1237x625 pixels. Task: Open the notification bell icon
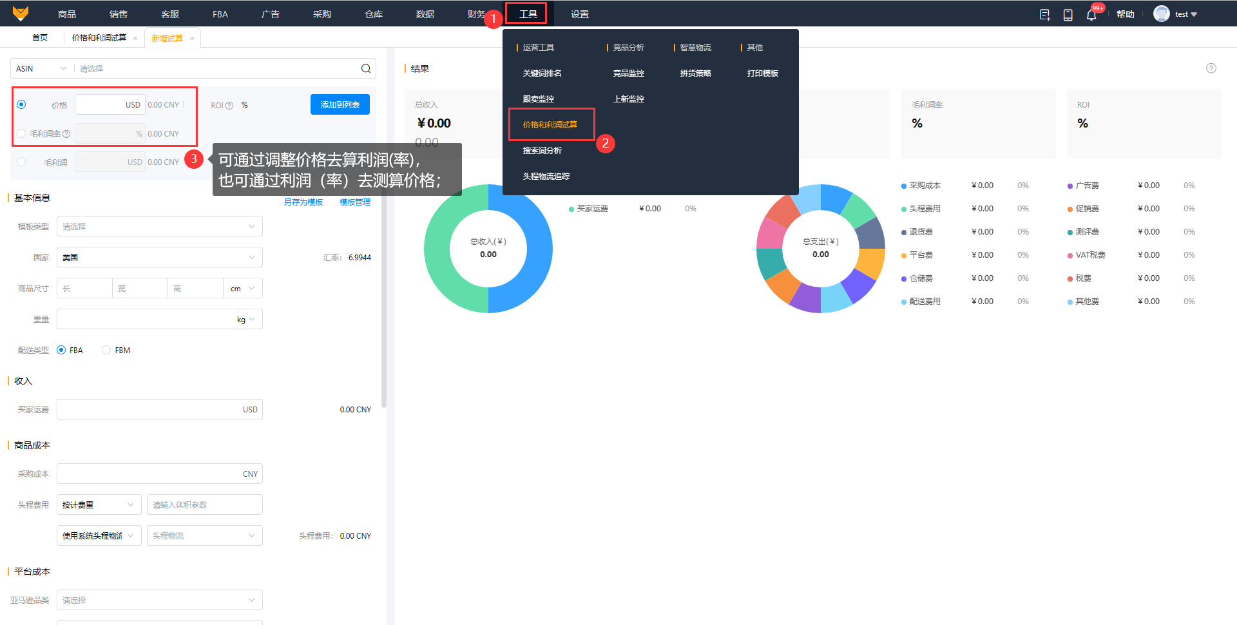pos(1091,15)
